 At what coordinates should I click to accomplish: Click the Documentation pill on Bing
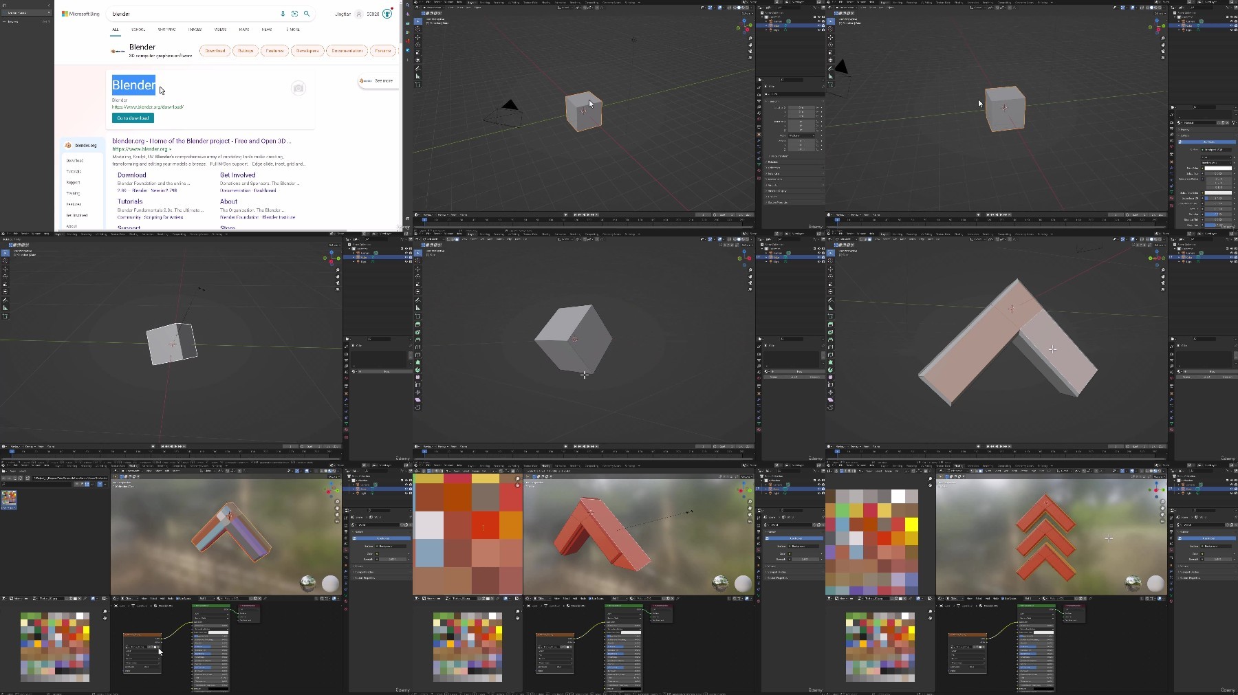[347, 51]
